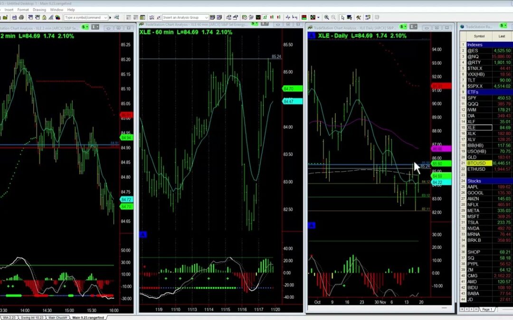Open the Insert menu
513x320 pixels.
pos(9,10)
